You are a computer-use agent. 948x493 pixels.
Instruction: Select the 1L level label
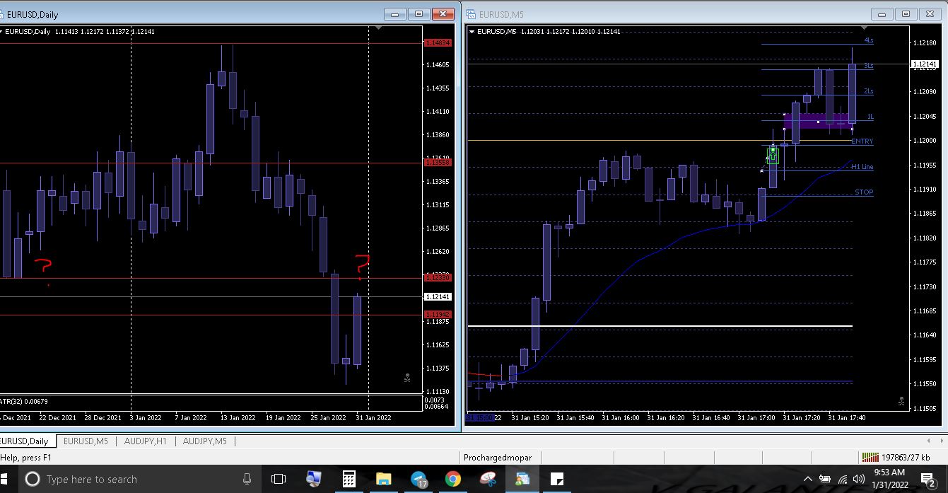pyautogui.click(x=870, y=116)
